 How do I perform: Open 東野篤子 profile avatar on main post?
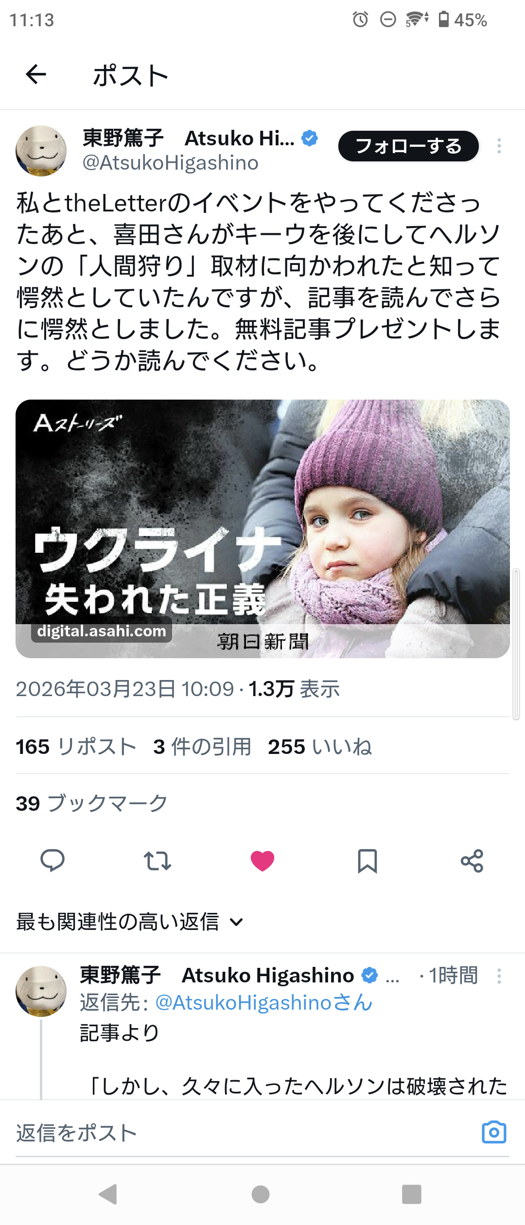coord(41,151)
